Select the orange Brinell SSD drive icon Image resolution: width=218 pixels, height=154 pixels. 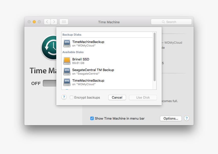coord(67,61)
